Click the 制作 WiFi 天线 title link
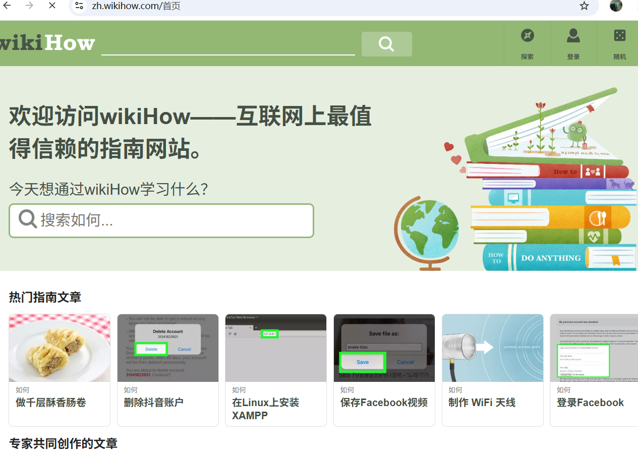638x452 pixels. [x=482, y=403]
